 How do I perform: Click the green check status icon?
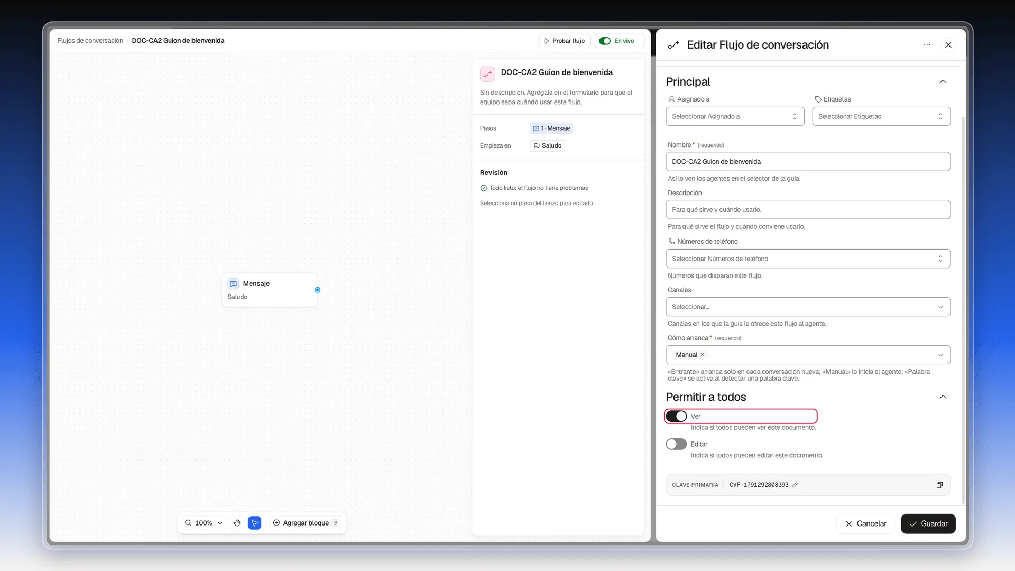[483, 188]
